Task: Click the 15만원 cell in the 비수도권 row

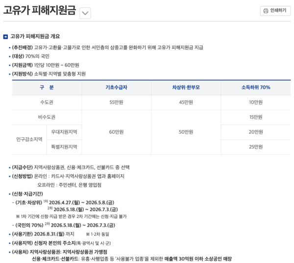Action: pos(256,117)
